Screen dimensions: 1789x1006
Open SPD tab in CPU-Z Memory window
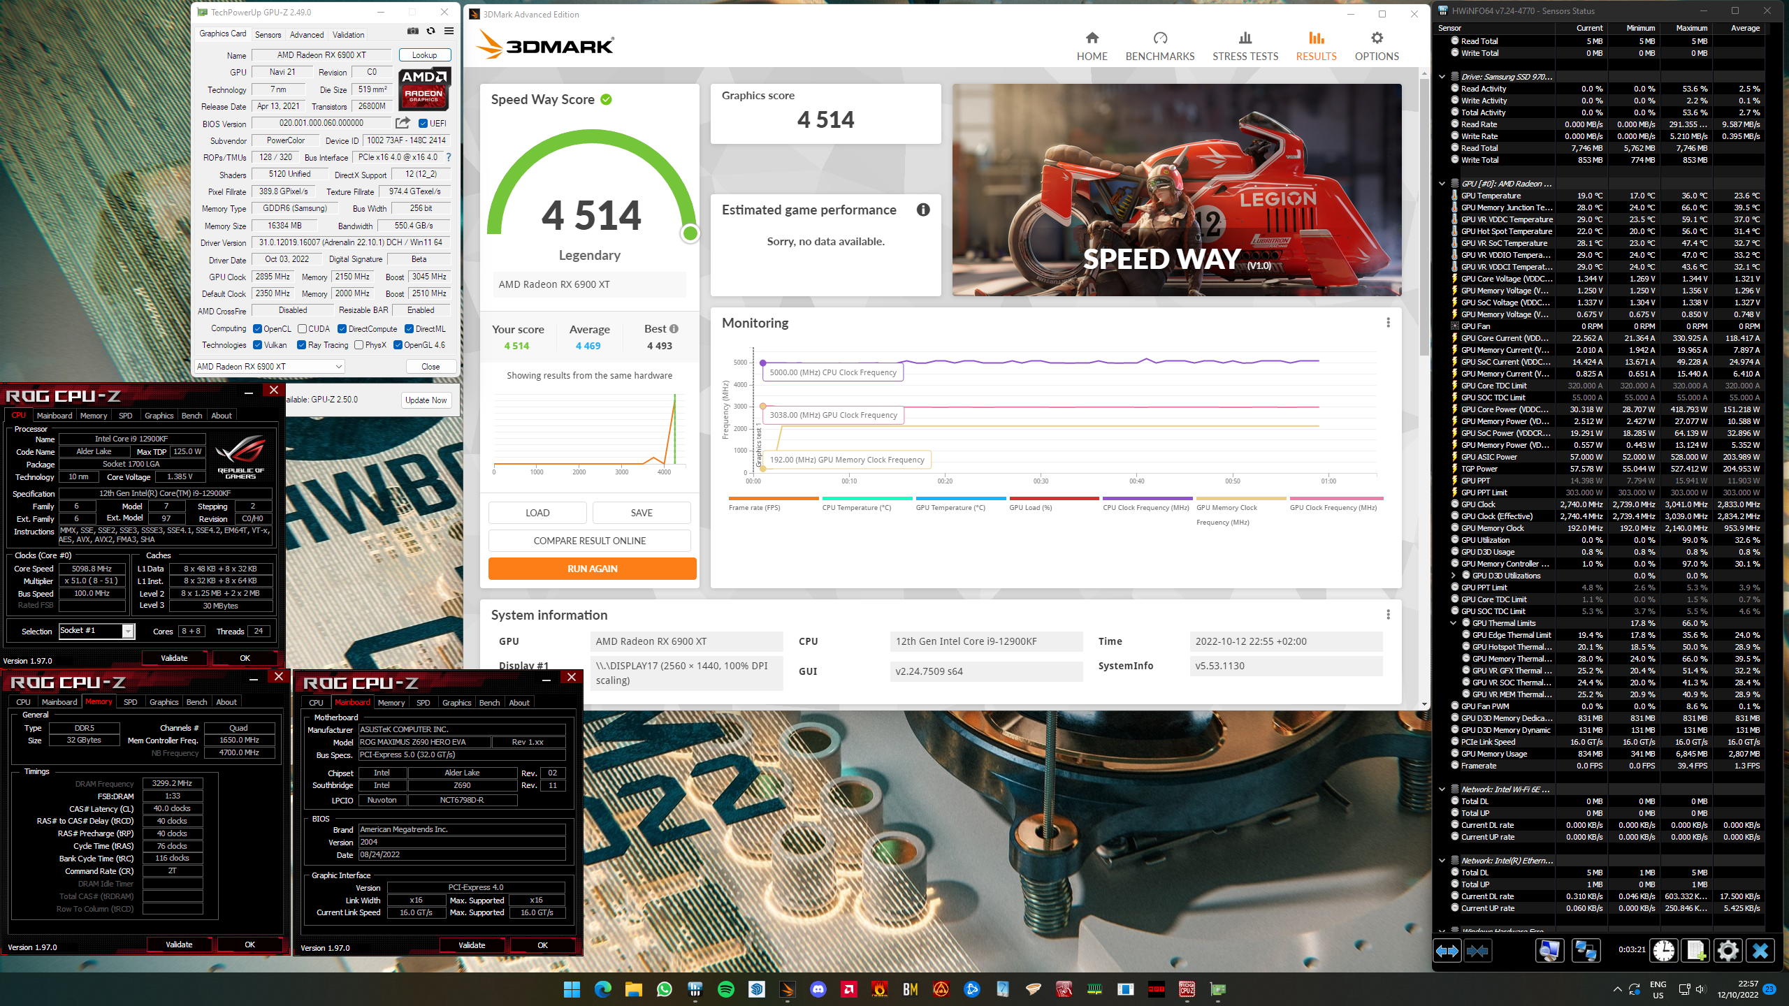[130, 702]
